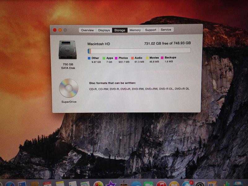This screenshot has height=186, width=248.
Task: Open the App Store with the red badge
Action: pos(187,184)
